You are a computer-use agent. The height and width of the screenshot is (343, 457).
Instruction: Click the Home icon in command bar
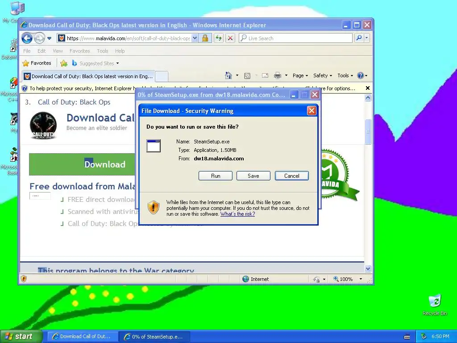click(x=228, y=75)
